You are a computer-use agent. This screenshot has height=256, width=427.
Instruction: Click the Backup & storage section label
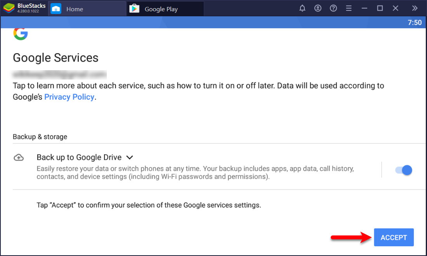(40, 137)
